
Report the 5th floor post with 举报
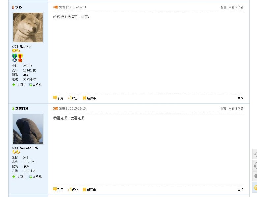[x=240, y=190]
